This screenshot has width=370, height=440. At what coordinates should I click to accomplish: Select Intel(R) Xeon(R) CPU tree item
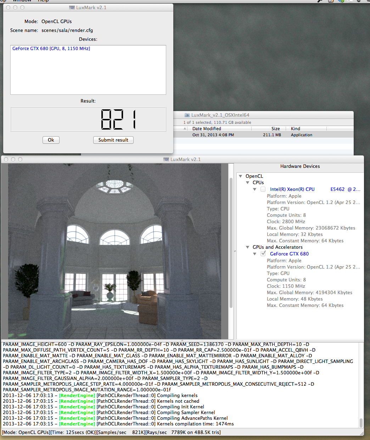315,189
